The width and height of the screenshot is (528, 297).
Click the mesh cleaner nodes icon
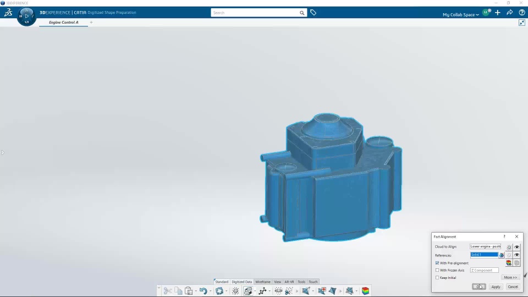pyautogui.click(x=350, y=290)
